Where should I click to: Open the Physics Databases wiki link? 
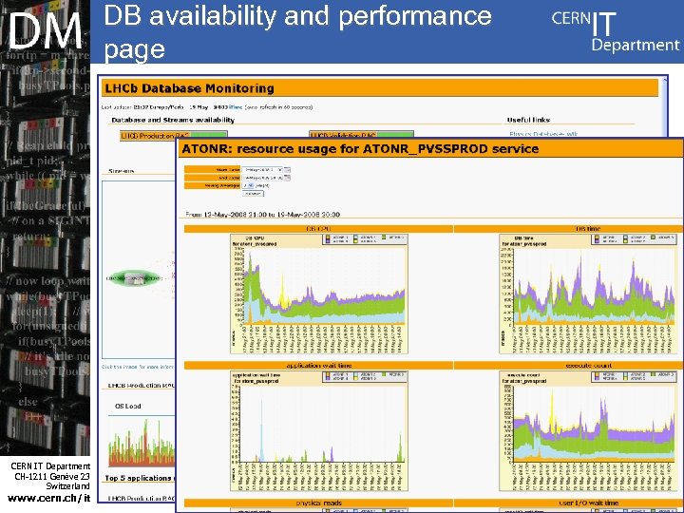tap(543, 134)
